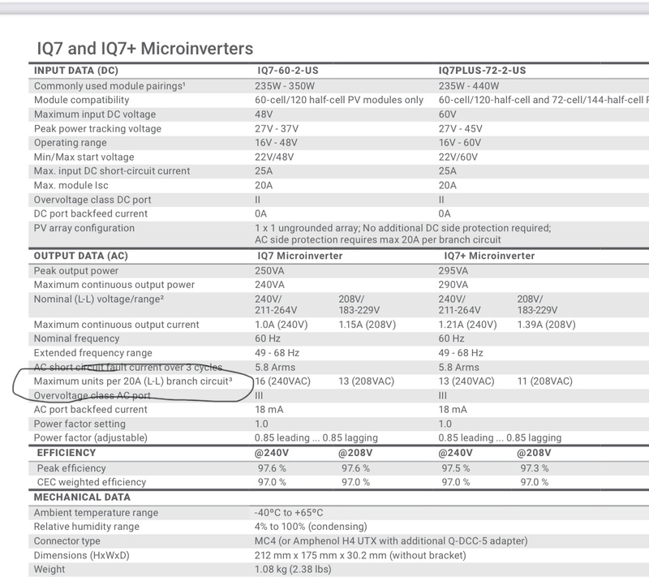649x577 pixels.
Task: Select the 'EFFICIENCY' section header
Action: pos(67,453)
